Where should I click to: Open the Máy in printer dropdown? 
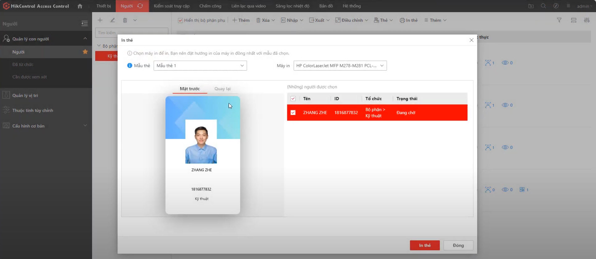[340, 66]
